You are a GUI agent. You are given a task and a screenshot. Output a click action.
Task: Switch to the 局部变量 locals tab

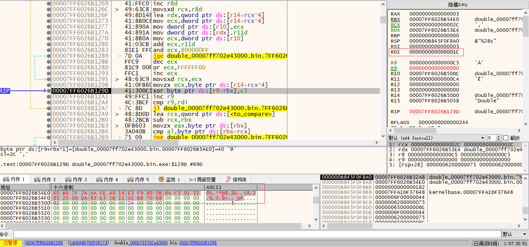[202, 180]
